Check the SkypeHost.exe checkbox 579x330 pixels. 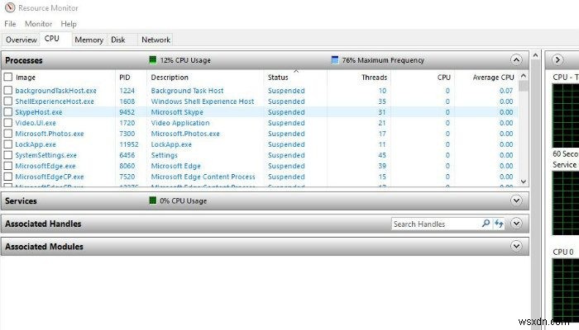[8, 111]
